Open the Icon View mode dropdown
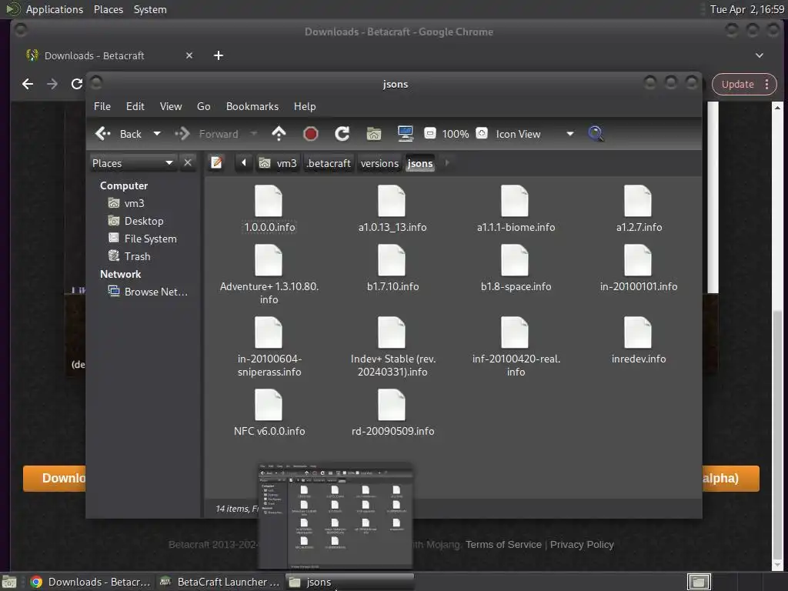The image size is (788, 591). click(x=535, y=134)
